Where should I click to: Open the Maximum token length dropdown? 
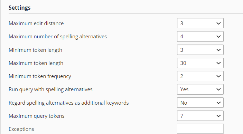click(200, 63)
